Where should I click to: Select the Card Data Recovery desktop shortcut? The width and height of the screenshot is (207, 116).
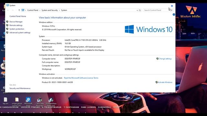click(x=39, y=102)
